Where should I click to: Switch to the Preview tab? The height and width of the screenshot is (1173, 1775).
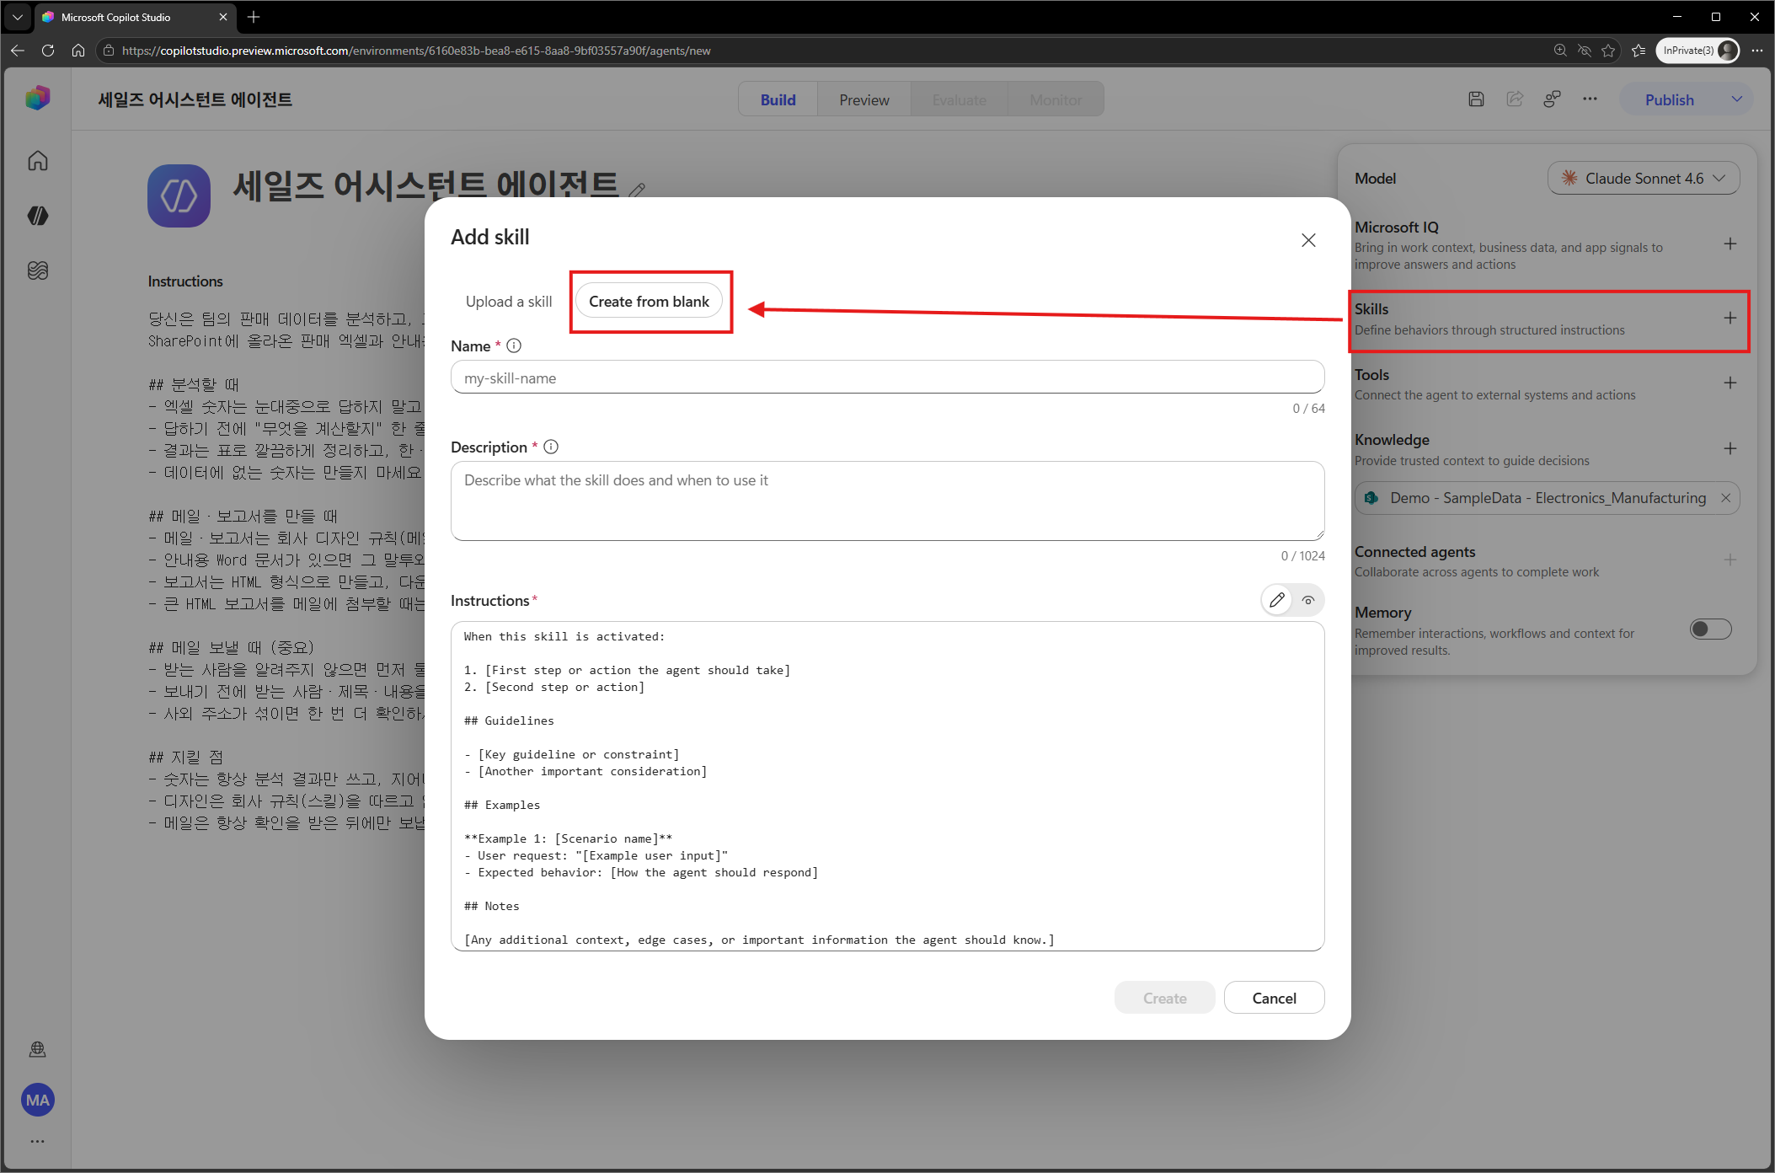[x=863, y=99]
